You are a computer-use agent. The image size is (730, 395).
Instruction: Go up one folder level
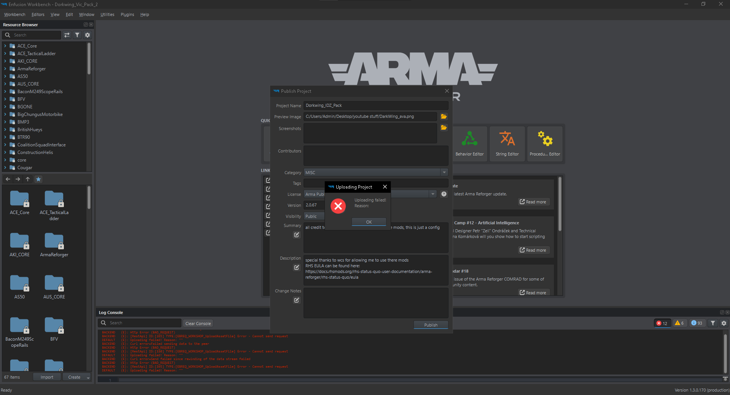pos(28,179)
